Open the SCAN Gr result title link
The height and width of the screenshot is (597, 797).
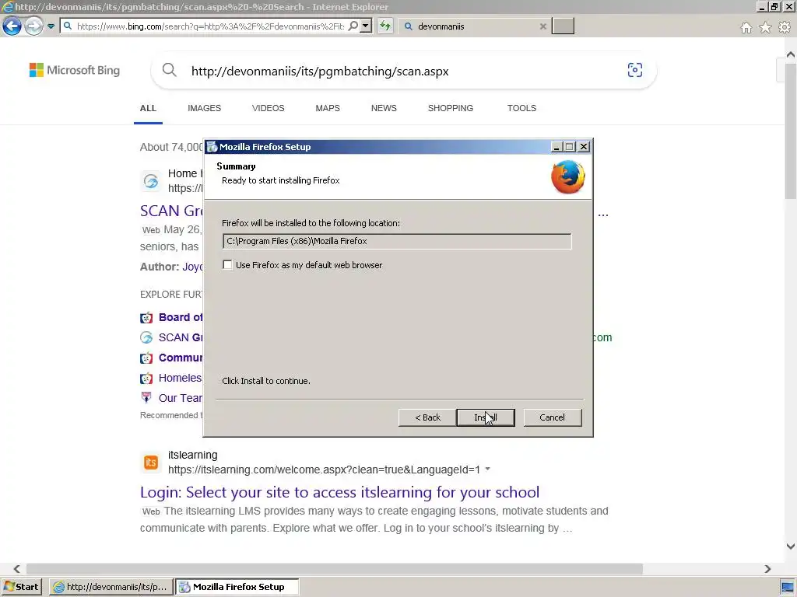pos(171,211)
